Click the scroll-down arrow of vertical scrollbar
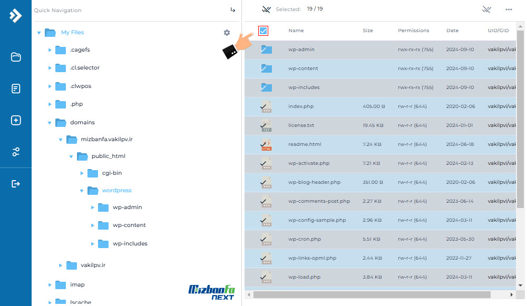Screen dimensions: 527x306 tap(520, 285)
